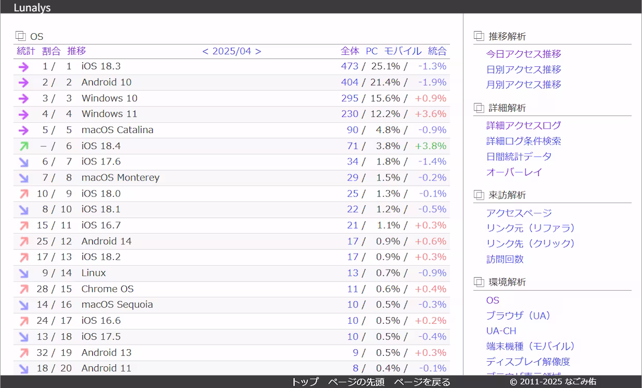Image resolution: width=642 pixels, height=388 pixels.
Task: Click the up arrow icon for iOS 16.7
Action: (23, 226)
